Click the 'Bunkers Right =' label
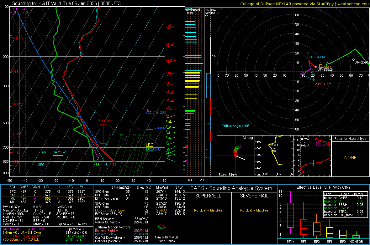The height and width of the screenshot is (245, 370). [106, 231]
